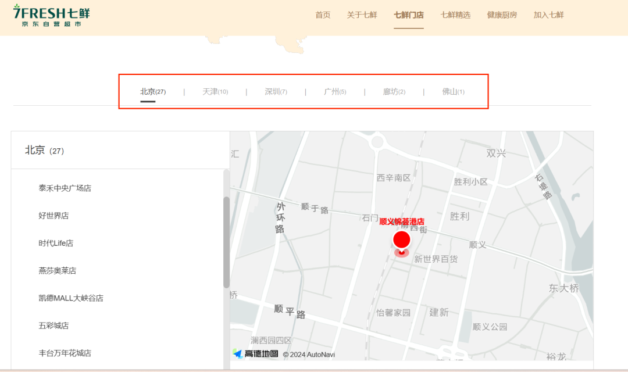This screenshot has width=628, height=372.
Task: Click 燕莎奥莱店 store entry
Action: click(x=57, y=271)
